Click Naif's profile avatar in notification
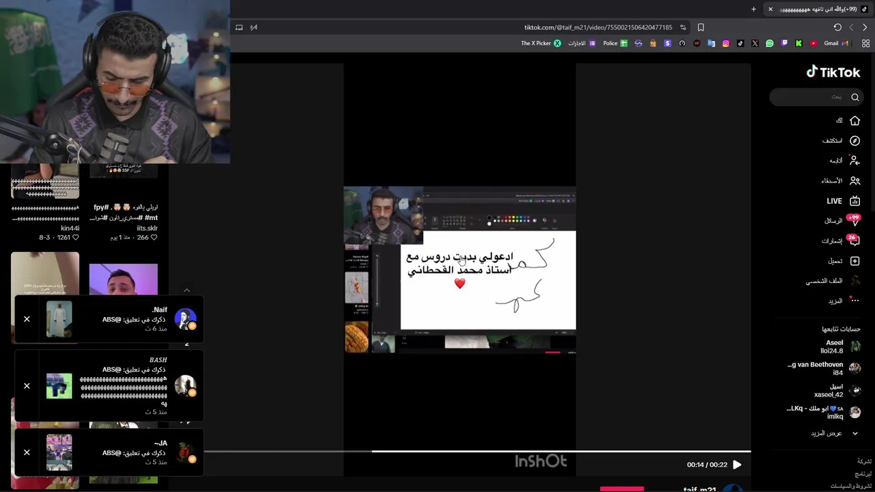Viewport: 875px width, 492px height. (185, 319)
